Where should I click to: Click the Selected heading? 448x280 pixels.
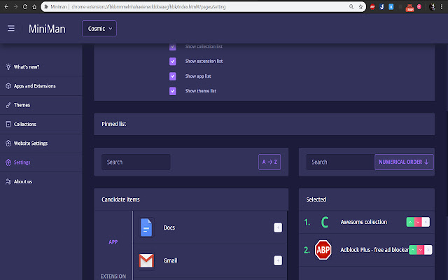[316, 199]
